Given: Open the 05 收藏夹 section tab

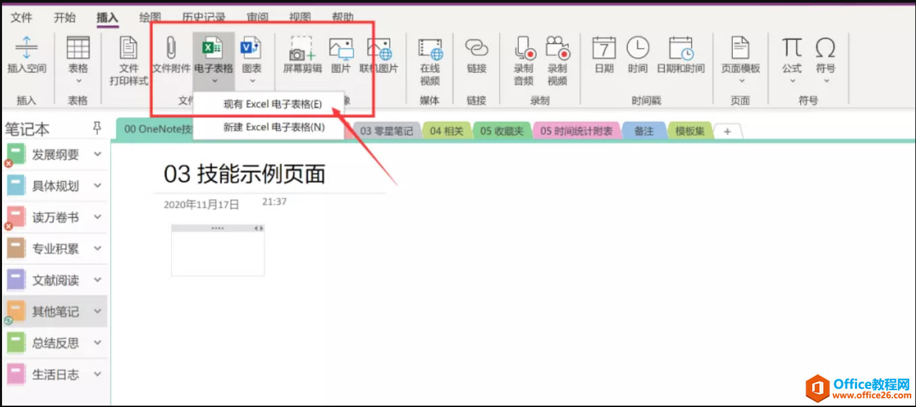Looking at the screenshot, I should click(x=502, y=131).
